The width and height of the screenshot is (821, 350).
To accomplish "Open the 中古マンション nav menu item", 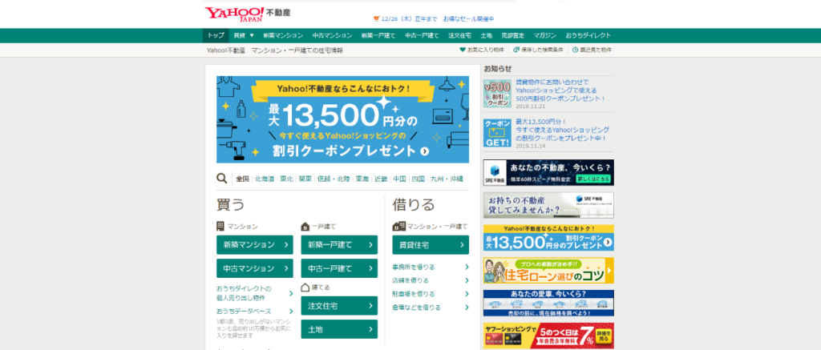I will pyautogui.click(x=332, y=35).
